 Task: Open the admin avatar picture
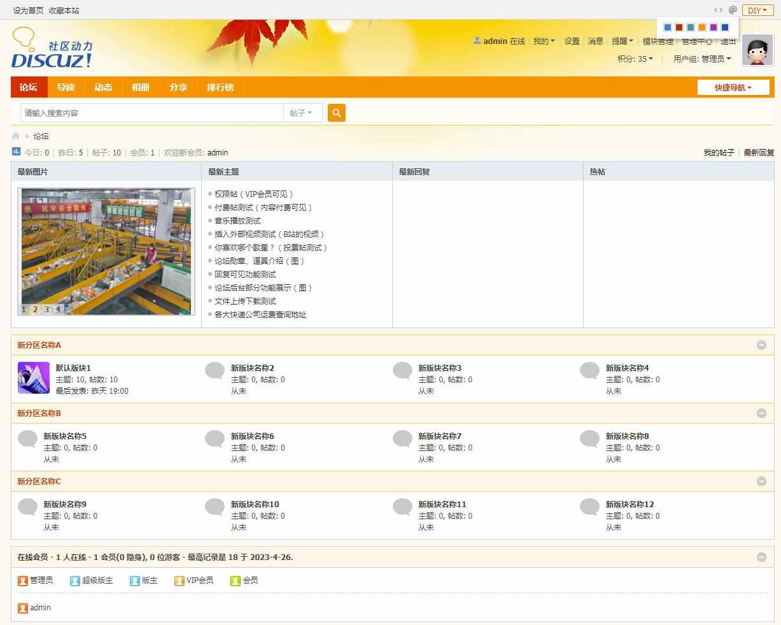757,50
